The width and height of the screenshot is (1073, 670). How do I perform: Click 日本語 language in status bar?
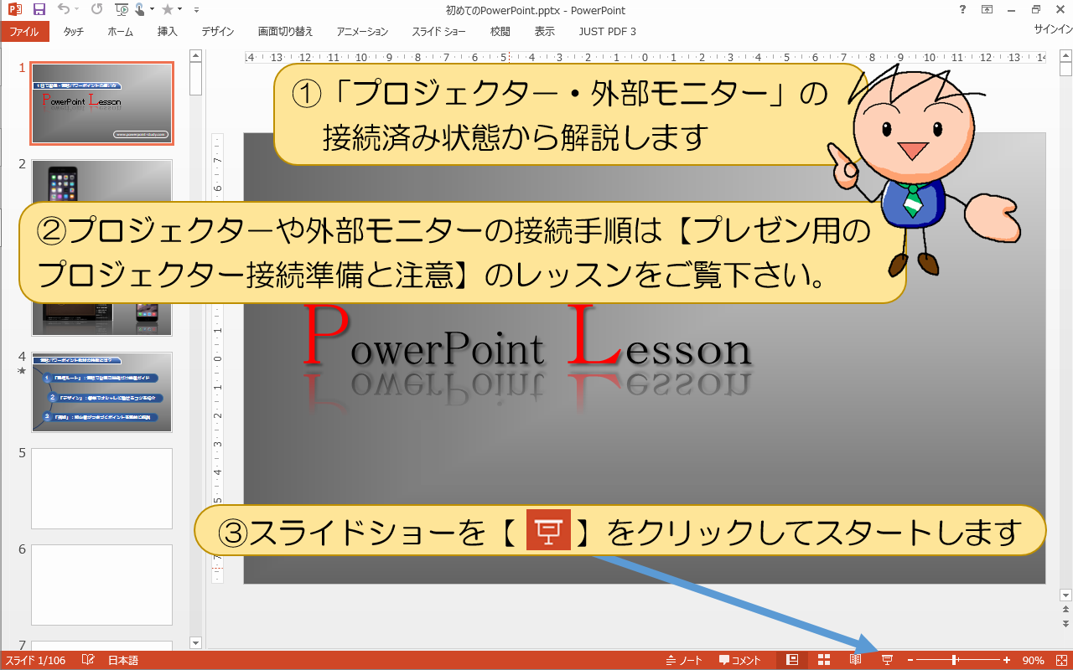(123, 661)
